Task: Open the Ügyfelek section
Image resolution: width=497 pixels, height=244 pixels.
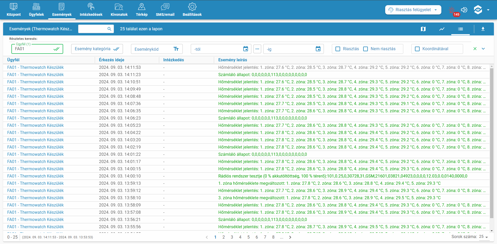Action: 36,10
